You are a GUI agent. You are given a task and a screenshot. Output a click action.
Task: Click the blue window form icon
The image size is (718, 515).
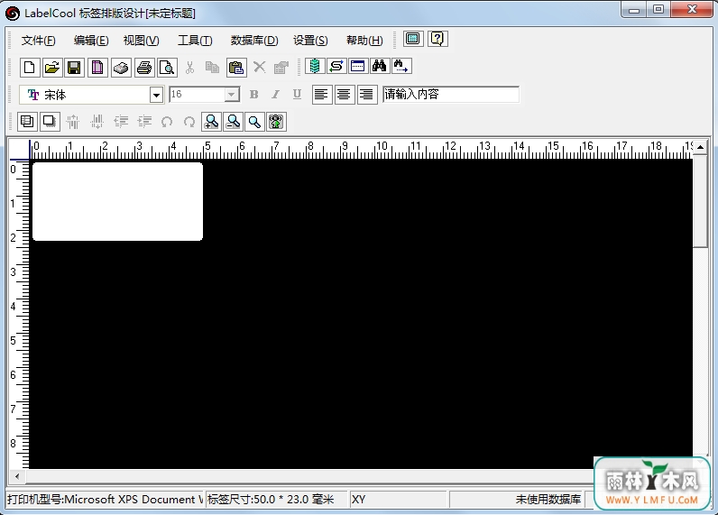click(x=357, y=66)
